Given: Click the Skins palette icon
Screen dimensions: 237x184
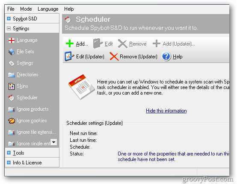Looking at the screenshot, I should (12, 86).
